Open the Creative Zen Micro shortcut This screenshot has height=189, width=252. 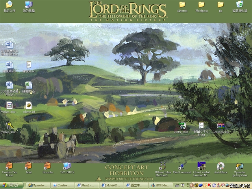tap(9, 169)
